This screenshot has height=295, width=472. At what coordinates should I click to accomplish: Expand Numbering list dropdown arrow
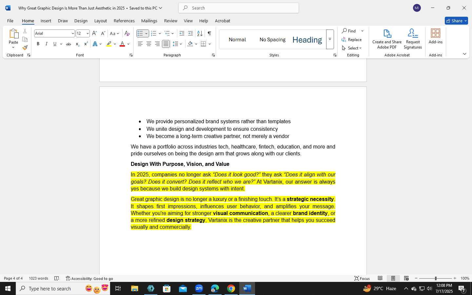pyautogui.click(x=160, y=33)
